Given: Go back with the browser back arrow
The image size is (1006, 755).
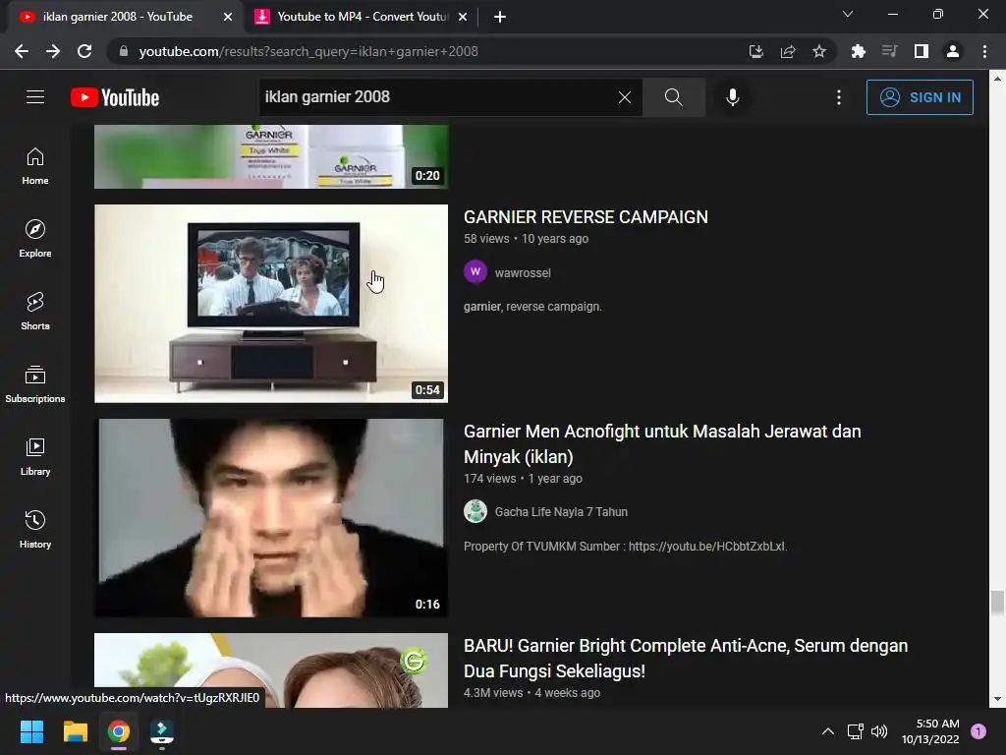Looking at the screenshot, I should point(22,51).
